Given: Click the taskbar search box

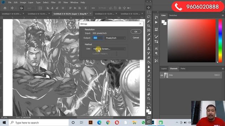Looking at the screenshot, I should pyautogui.click(x=39, y=122).
